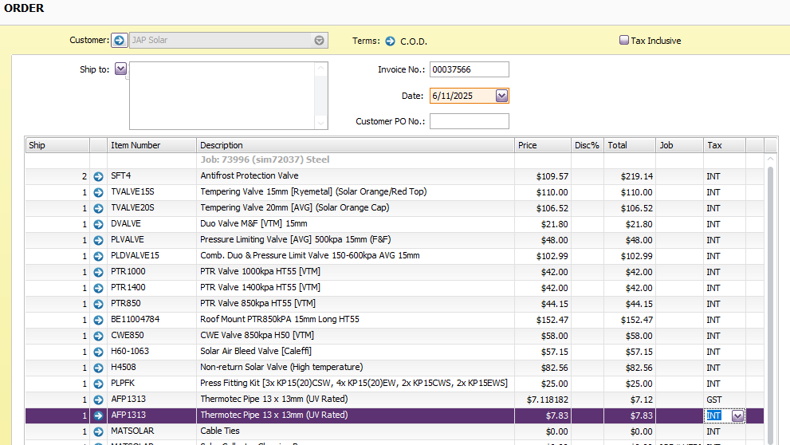The height and width of the screenshot is (445, 790).
Task: Click arrow icon for MATSOLAR Cable Ties row
Action: pyautogui.click(x=98, y=431)
